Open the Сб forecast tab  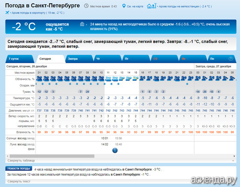[x=164, y=59]
